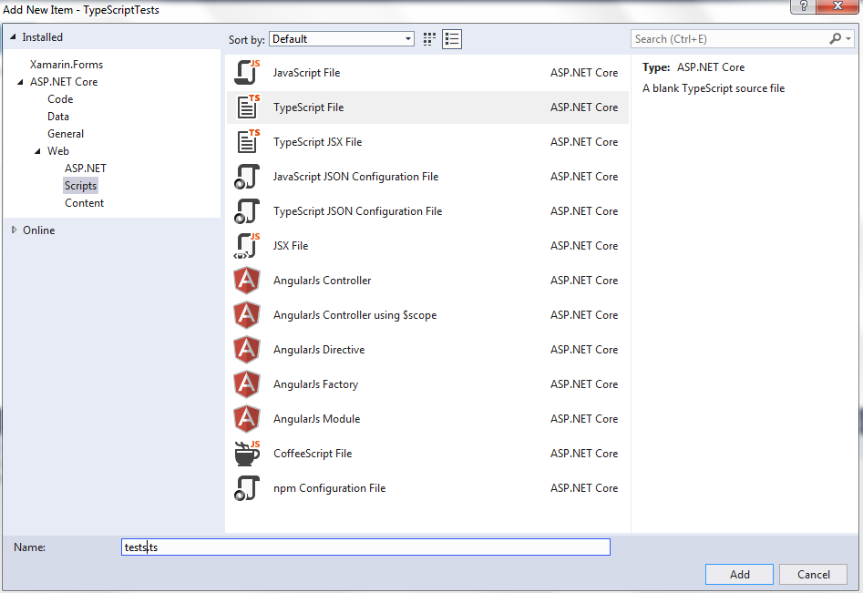The height and width of the screenshot is (593, 863).
Task: Open the Sort by Default dropdown
Action: (x=341, y=39)
